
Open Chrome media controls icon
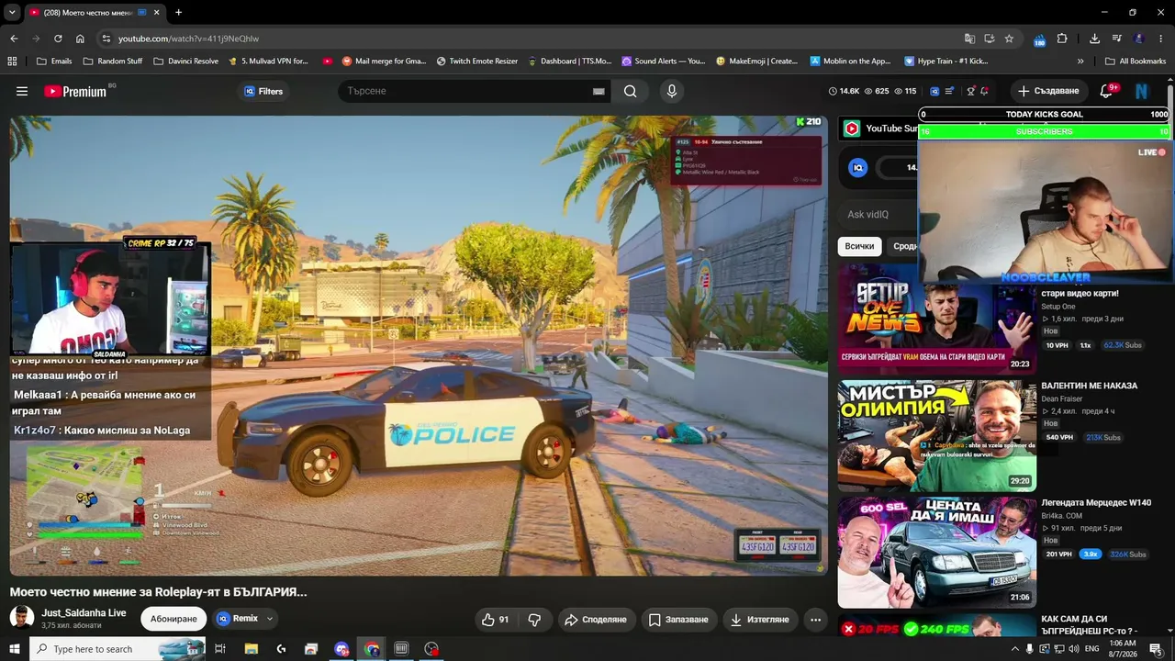coord(1117,39)
